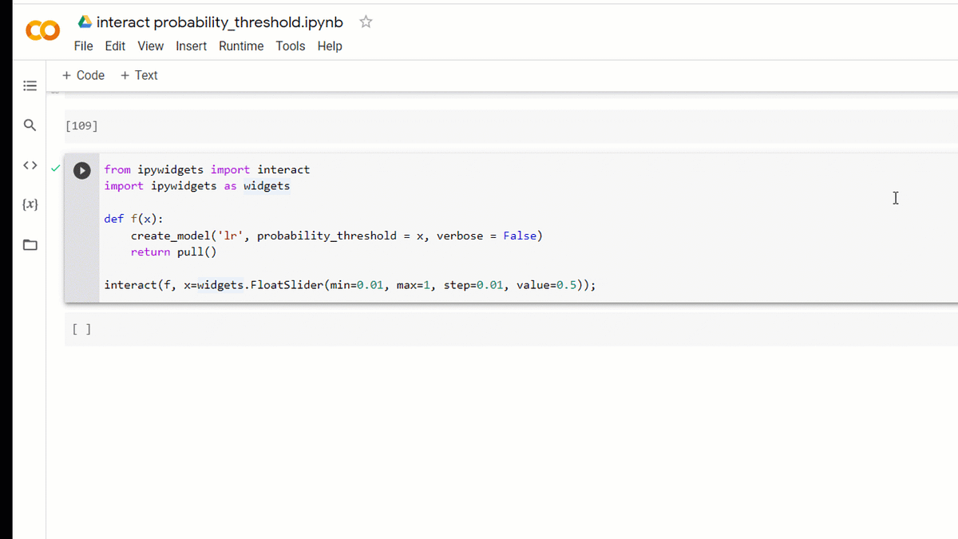
Task: Open the Help menu
Action: coord(330,46)
